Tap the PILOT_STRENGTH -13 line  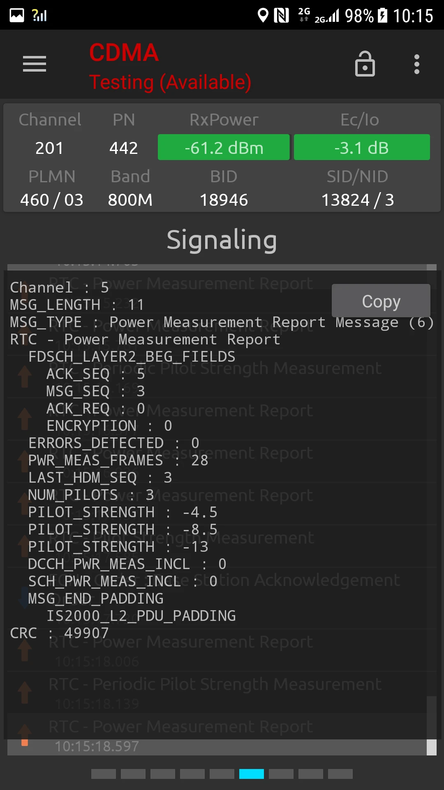coord(118,547)
